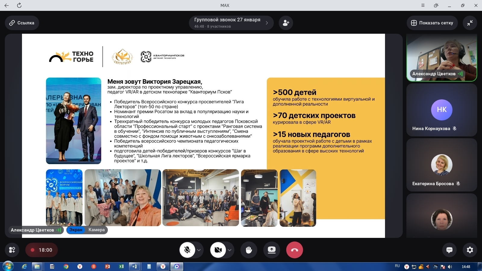Click the Ссылка link button
Image resolution: width=482 pixels, height=271 pixels.
click(x=22, y=23)
